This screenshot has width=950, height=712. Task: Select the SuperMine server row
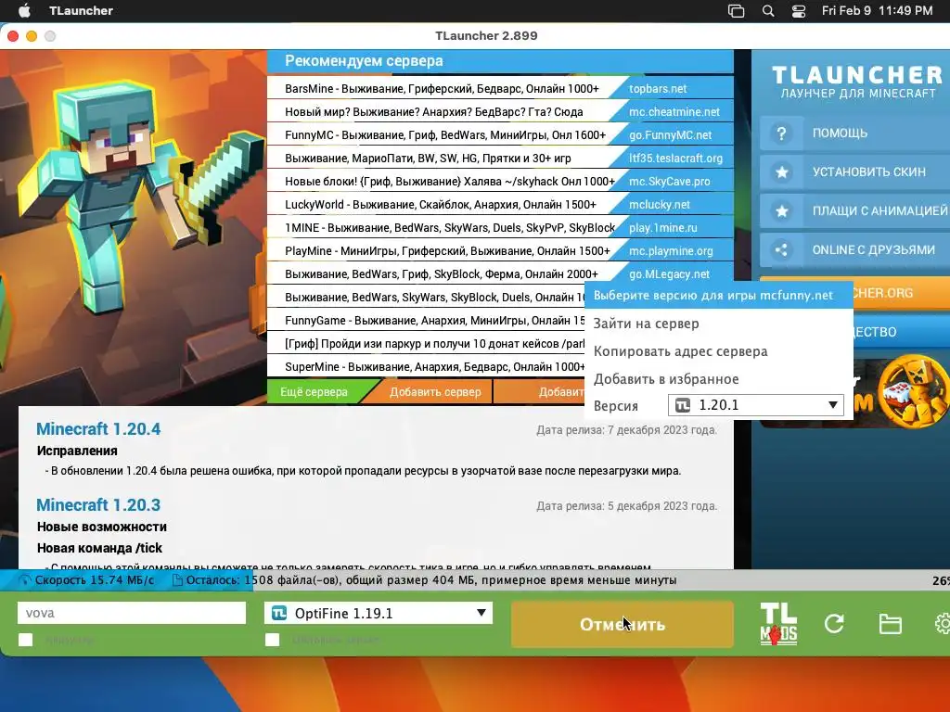point(426,367)
